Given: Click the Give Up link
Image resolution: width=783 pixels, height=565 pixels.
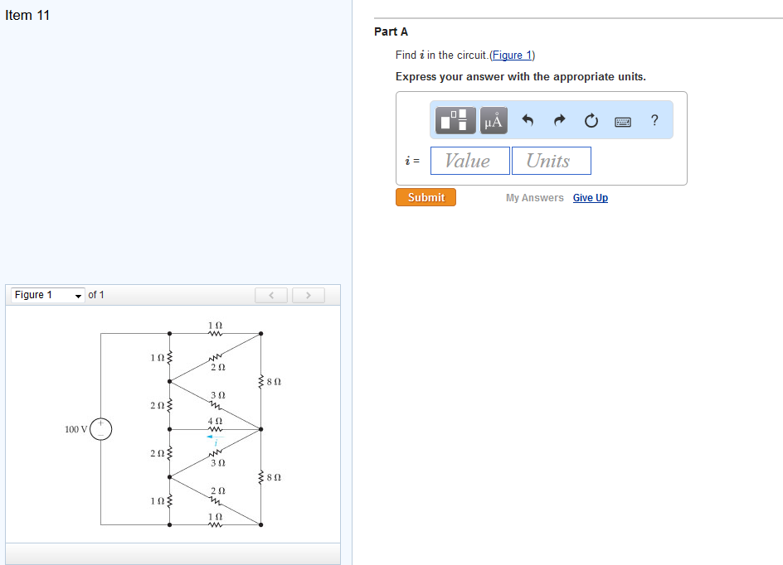Looking at the screenshot, I should tap(590, 197).
